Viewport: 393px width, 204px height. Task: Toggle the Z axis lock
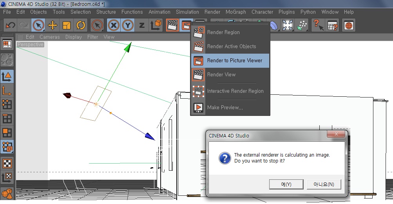[142, 25]
